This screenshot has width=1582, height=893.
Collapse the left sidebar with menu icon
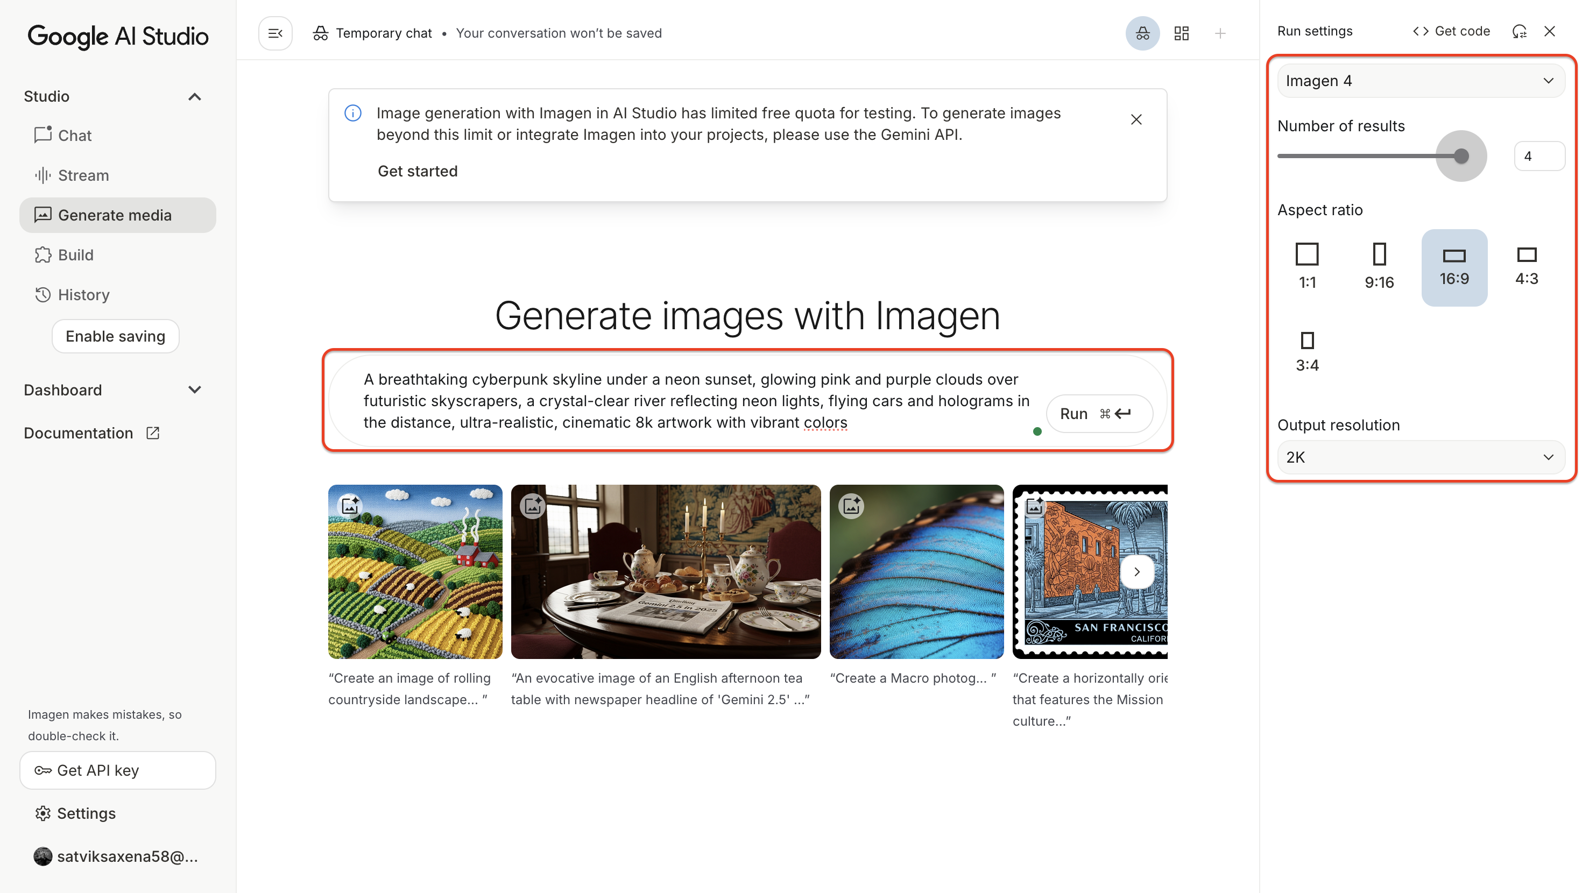275,33
